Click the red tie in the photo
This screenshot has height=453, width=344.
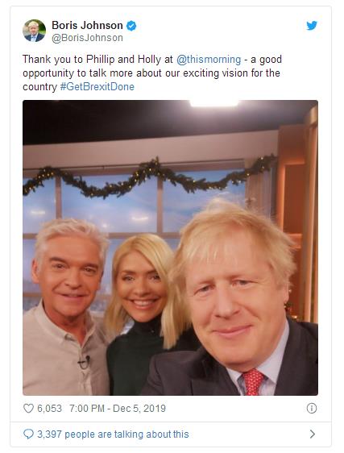point(252,382)
